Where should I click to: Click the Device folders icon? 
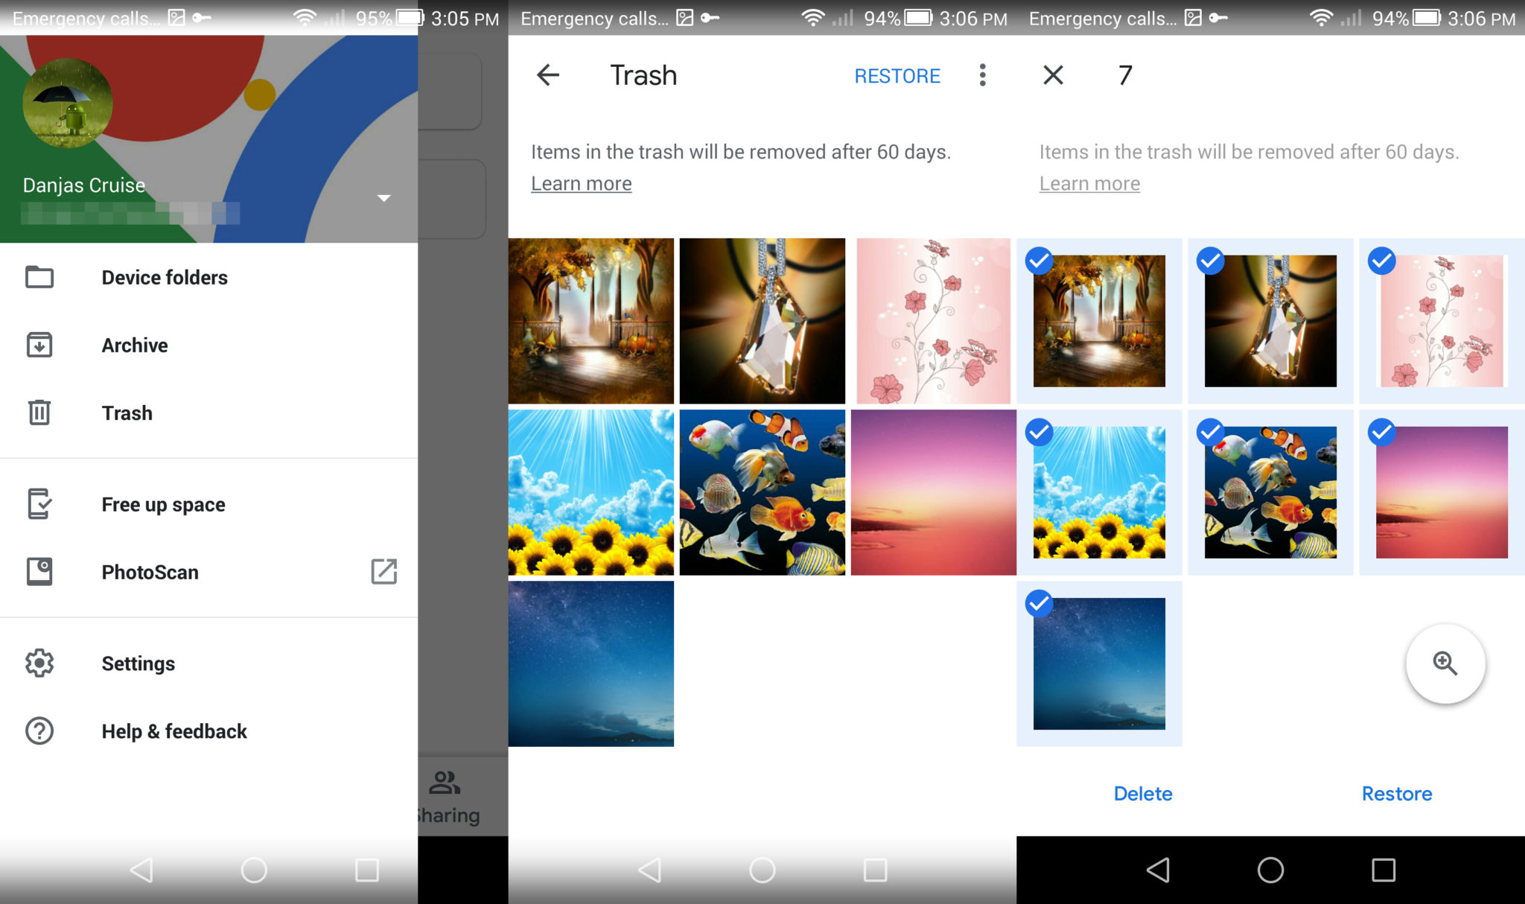(x=39, y=276)
